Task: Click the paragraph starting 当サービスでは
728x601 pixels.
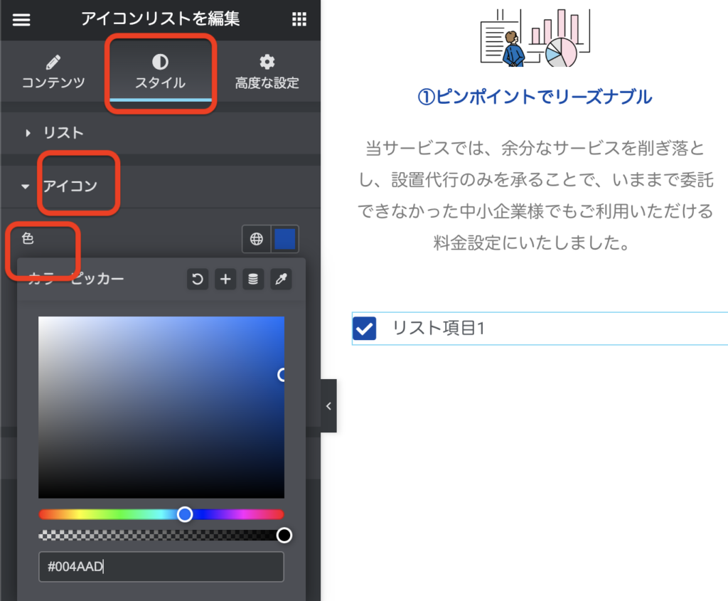Action: [x=535, y=195]
